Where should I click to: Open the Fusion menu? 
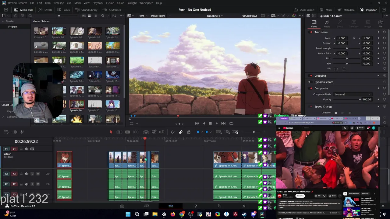(110, 3)
